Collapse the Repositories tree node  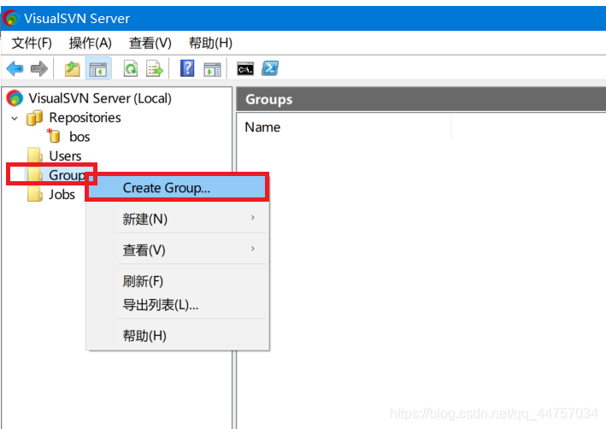(15, 118)
